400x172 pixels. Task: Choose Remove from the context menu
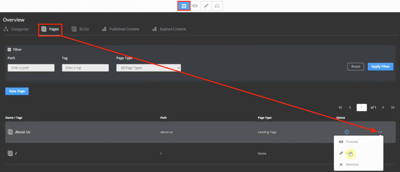click(x=358, y=164)
